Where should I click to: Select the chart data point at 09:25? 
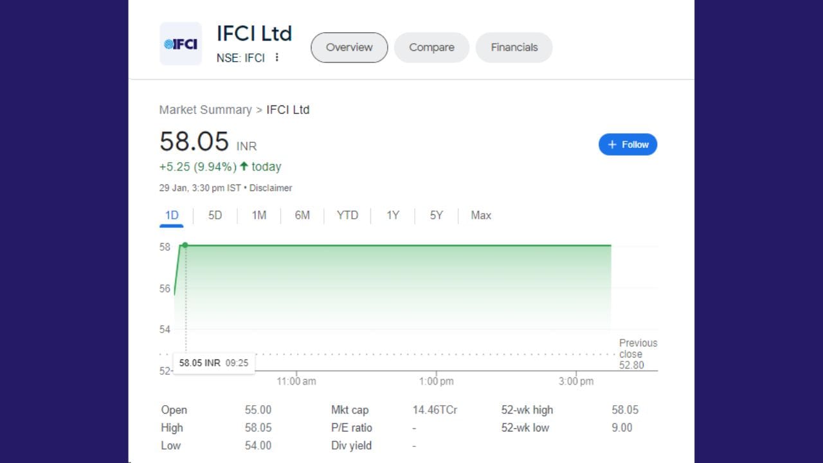tap(185, 245)
